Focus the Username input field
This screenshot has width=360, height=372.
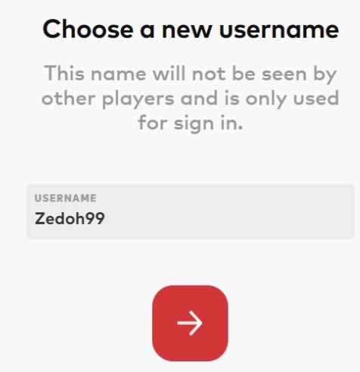(x=191, y=211)
